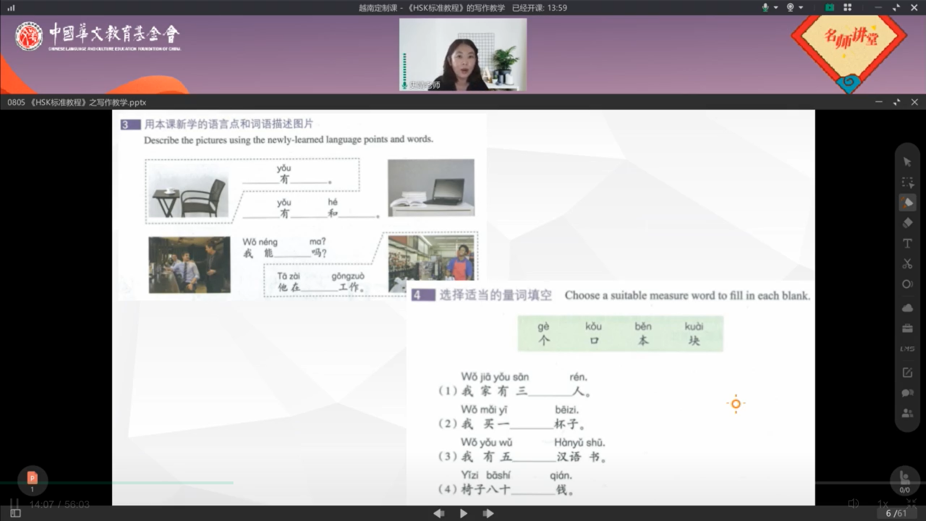The image size is (926, 521).
Task: Seek on the video progress bar
Action: point(463,482)
